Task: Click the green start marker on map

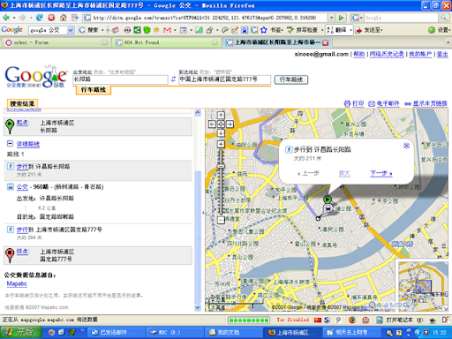Action: [x=328, y=200]
